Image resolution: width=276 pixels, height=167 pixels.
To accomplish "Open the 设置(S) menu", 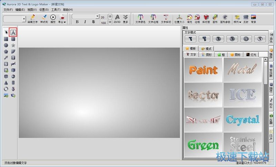I will pos(44,10).
